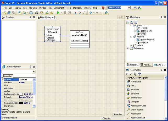Click the Tool Palette filter funnel icon
The height and width of the screenshot is (121, 168).
[x=139, y=74]
